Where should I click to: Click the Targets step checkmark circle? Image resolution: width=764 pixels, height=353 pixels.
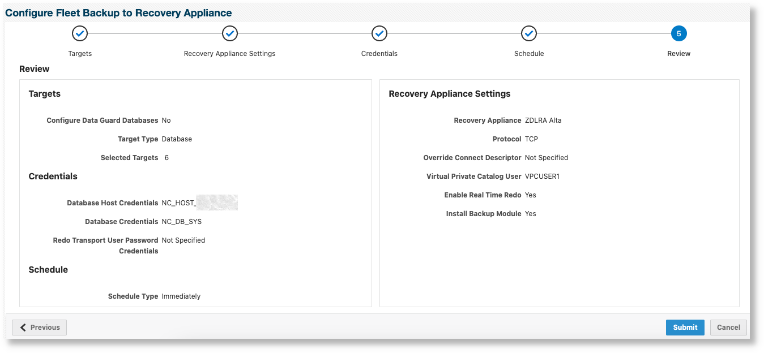pyautogui.click(x=80, y=34)
